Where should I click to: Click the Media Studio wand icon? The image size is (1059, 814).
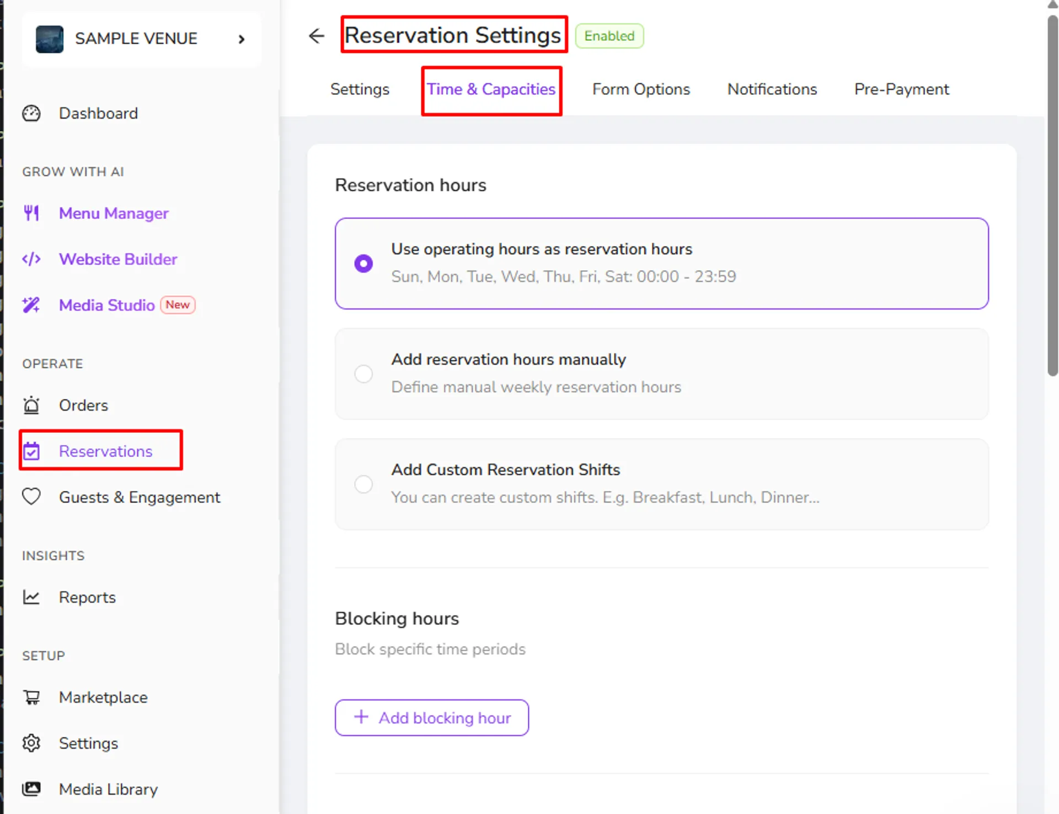31,305
